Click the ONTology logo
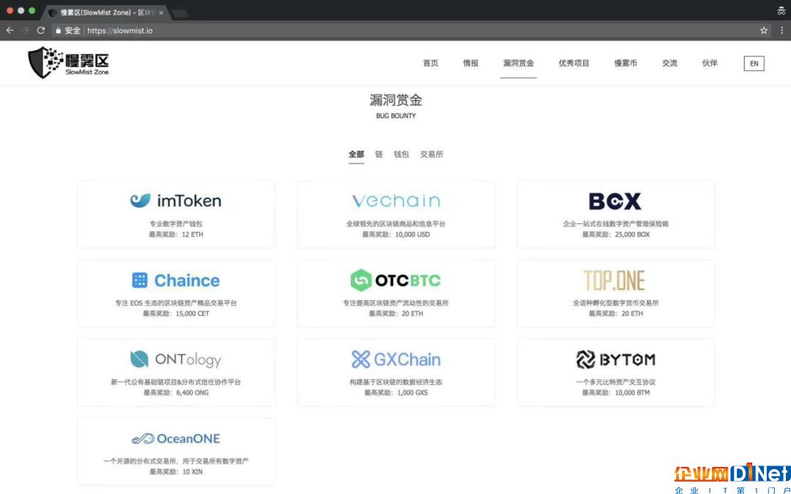Image resolution: width=791 pixels, height=494 pixels. click(176, 359)
